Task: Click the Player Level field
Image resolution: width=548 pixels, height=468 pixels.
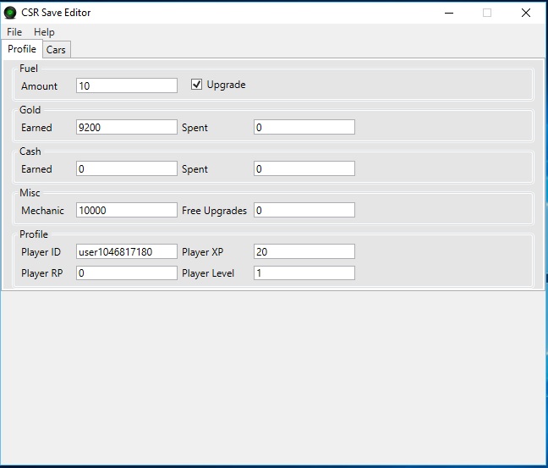Action: pos(304,273)
